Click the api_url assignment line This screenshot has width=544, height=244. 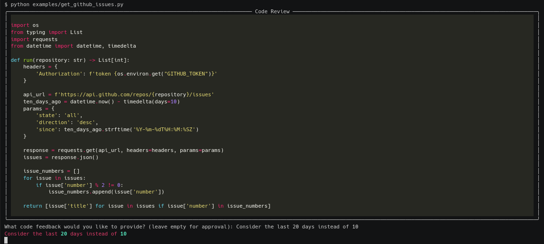click(x=118, y=94)
